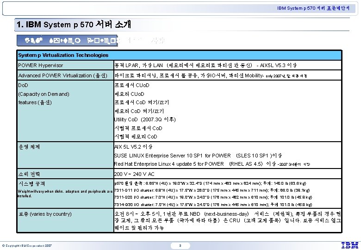Click the 'p570' dimensions line
Screen dimensions: 361x250
(x=210, y=183)
